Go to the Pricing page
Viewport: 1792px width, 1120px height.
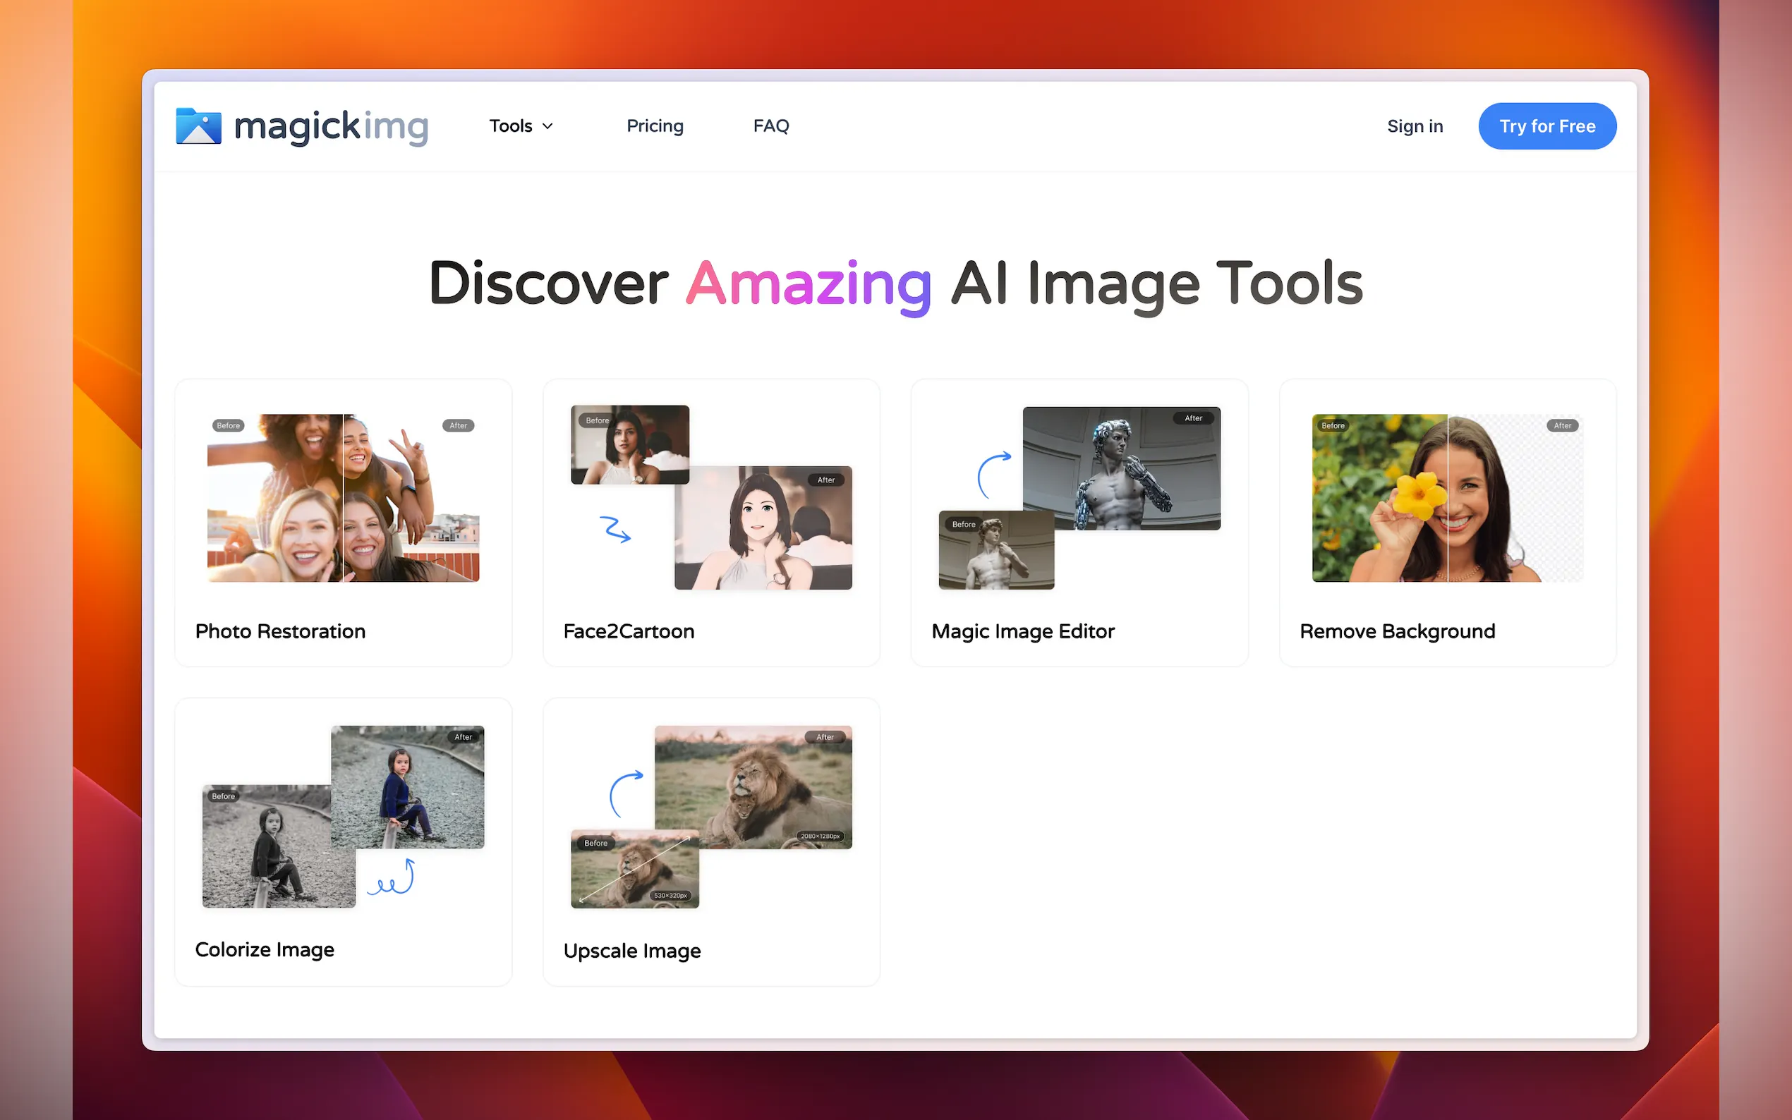coord(654,127)
